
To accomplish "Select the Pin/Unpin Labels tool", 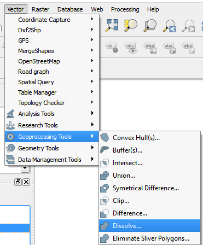I will point(112,48).
